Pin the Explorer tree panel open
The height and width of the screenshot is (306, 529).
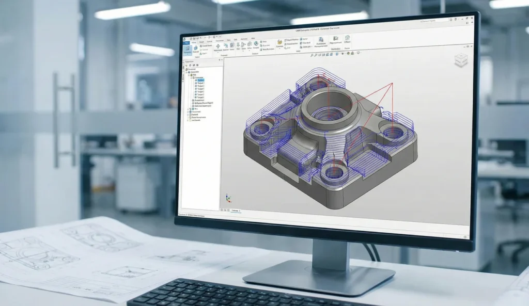point(220,59)
